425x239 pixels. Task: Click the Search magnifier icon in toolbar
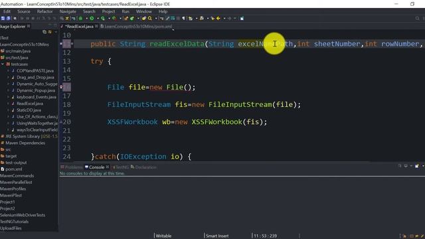click(x=150, y=19)
